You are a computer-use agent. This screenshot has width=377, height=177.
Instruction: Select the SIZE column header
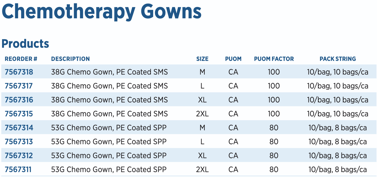202,59
